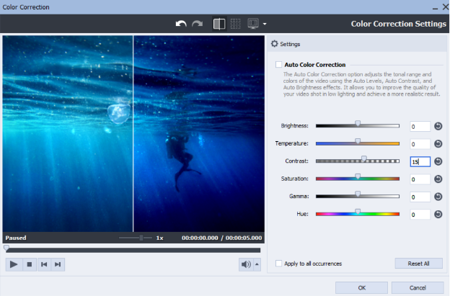Check Apply to all occurrences
This screenshot has height=296, width=450.
(x=279, y=264)
